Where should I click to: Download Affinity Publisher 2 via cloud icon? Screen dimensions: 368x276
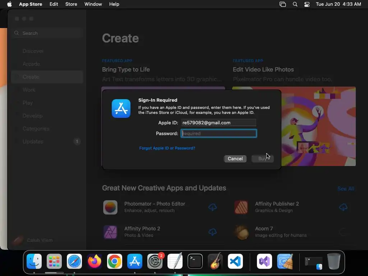click(343, 207)
